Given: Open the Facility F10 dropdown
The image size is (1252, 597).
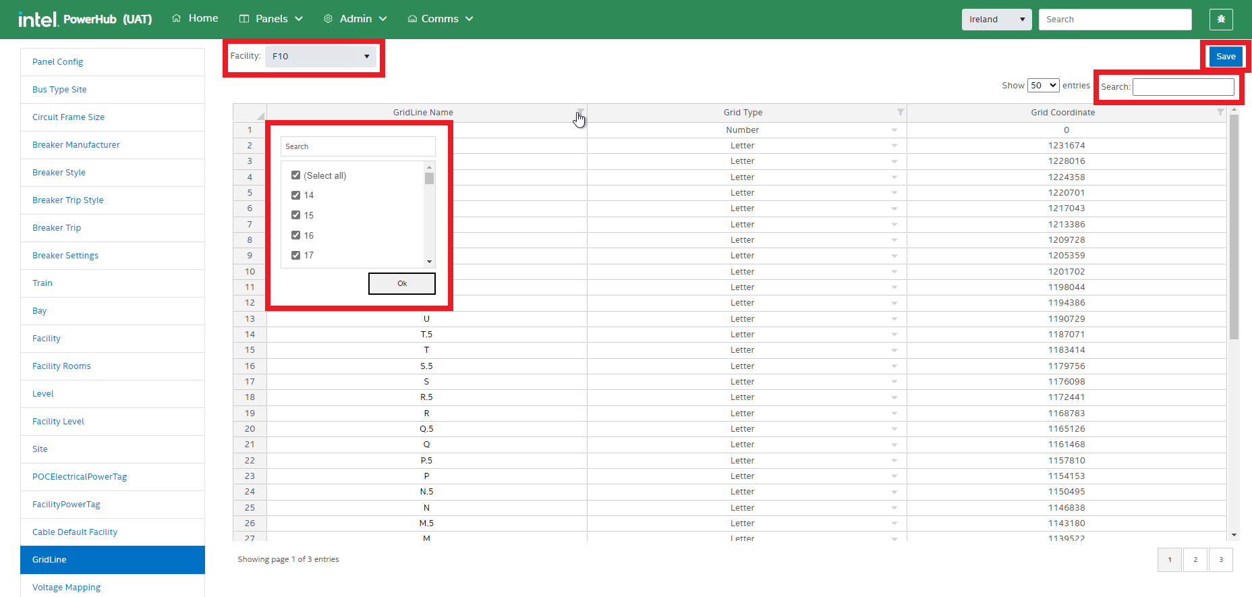Looking at the screenshot, I should pos(320,57).
